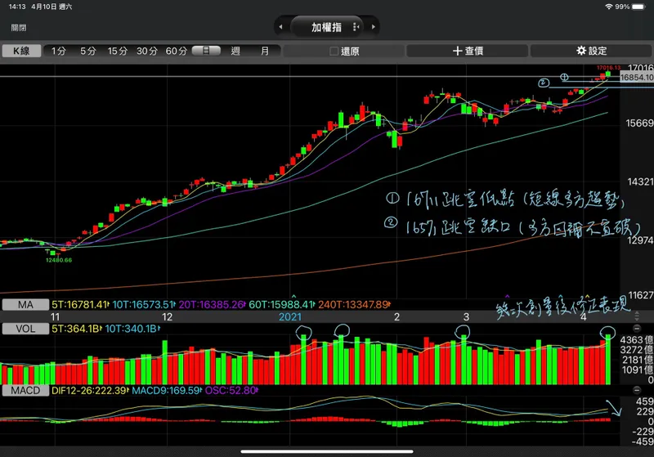
Task: Switch to the 60分 timeframe
Action: point(177,51)
